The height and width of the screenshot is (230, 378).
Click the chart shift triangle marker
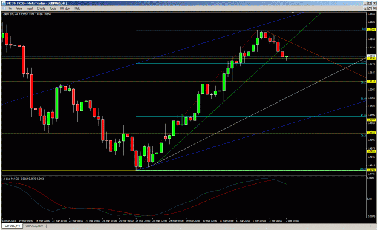pyautogui.click(x=293, y=13)
